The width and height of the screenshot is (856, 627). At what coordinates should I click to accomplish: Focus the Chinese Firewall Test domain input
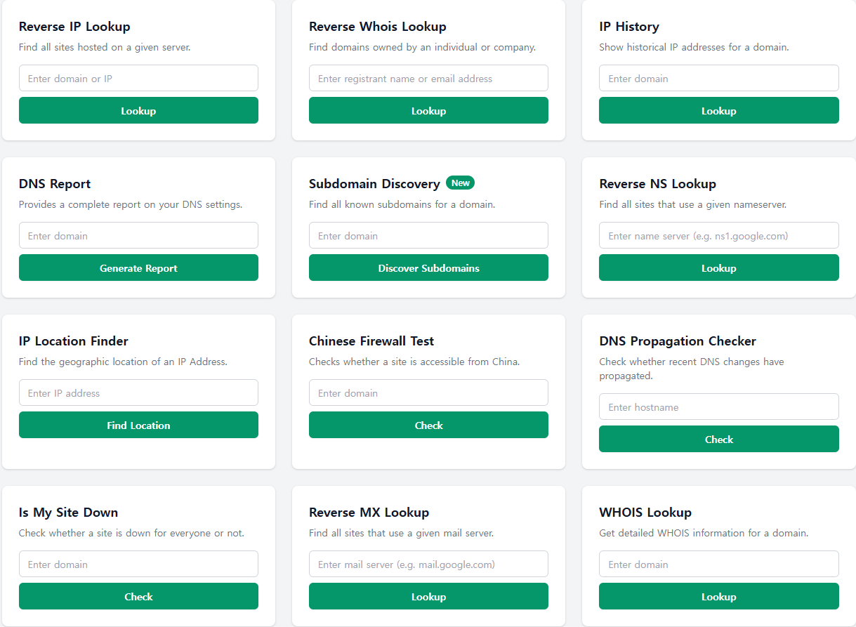428,392
